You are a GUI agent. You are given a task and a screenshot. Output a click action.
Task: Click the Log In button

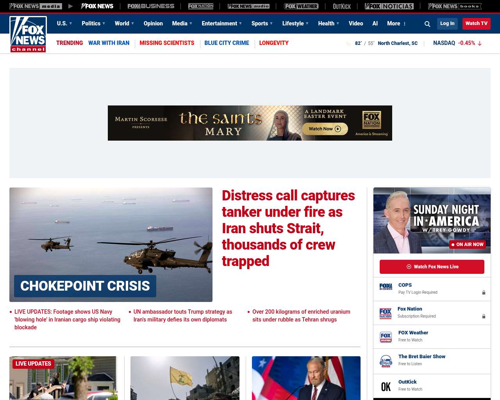point(447,23)
